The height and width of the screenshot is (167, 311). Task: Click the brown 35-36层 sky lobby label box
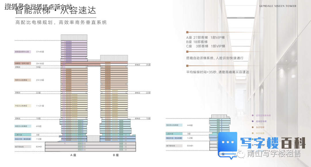[23, 63]
